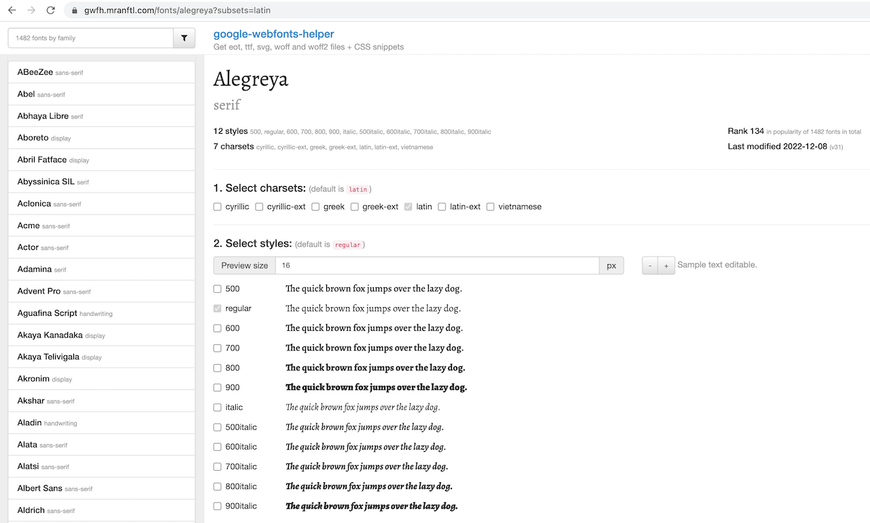Tick the italic style checkbox
The width and height of the screenshot is (870, 523).
tap(217, 408)
